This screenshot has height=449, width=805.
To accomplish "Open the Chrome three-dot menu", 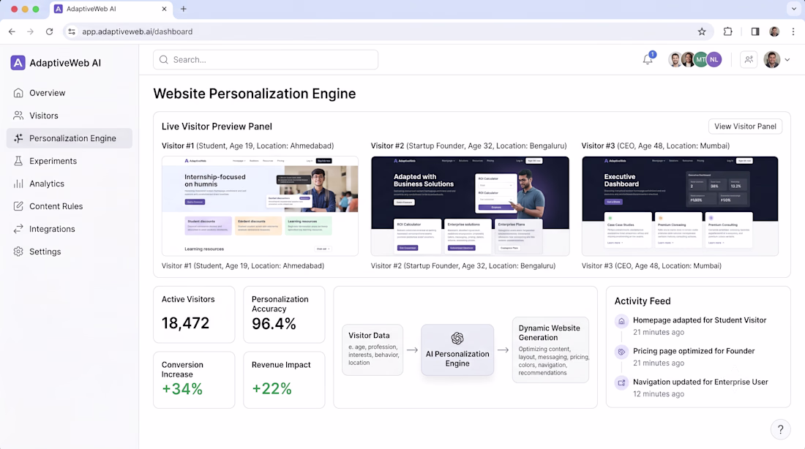I will point(793,31).
